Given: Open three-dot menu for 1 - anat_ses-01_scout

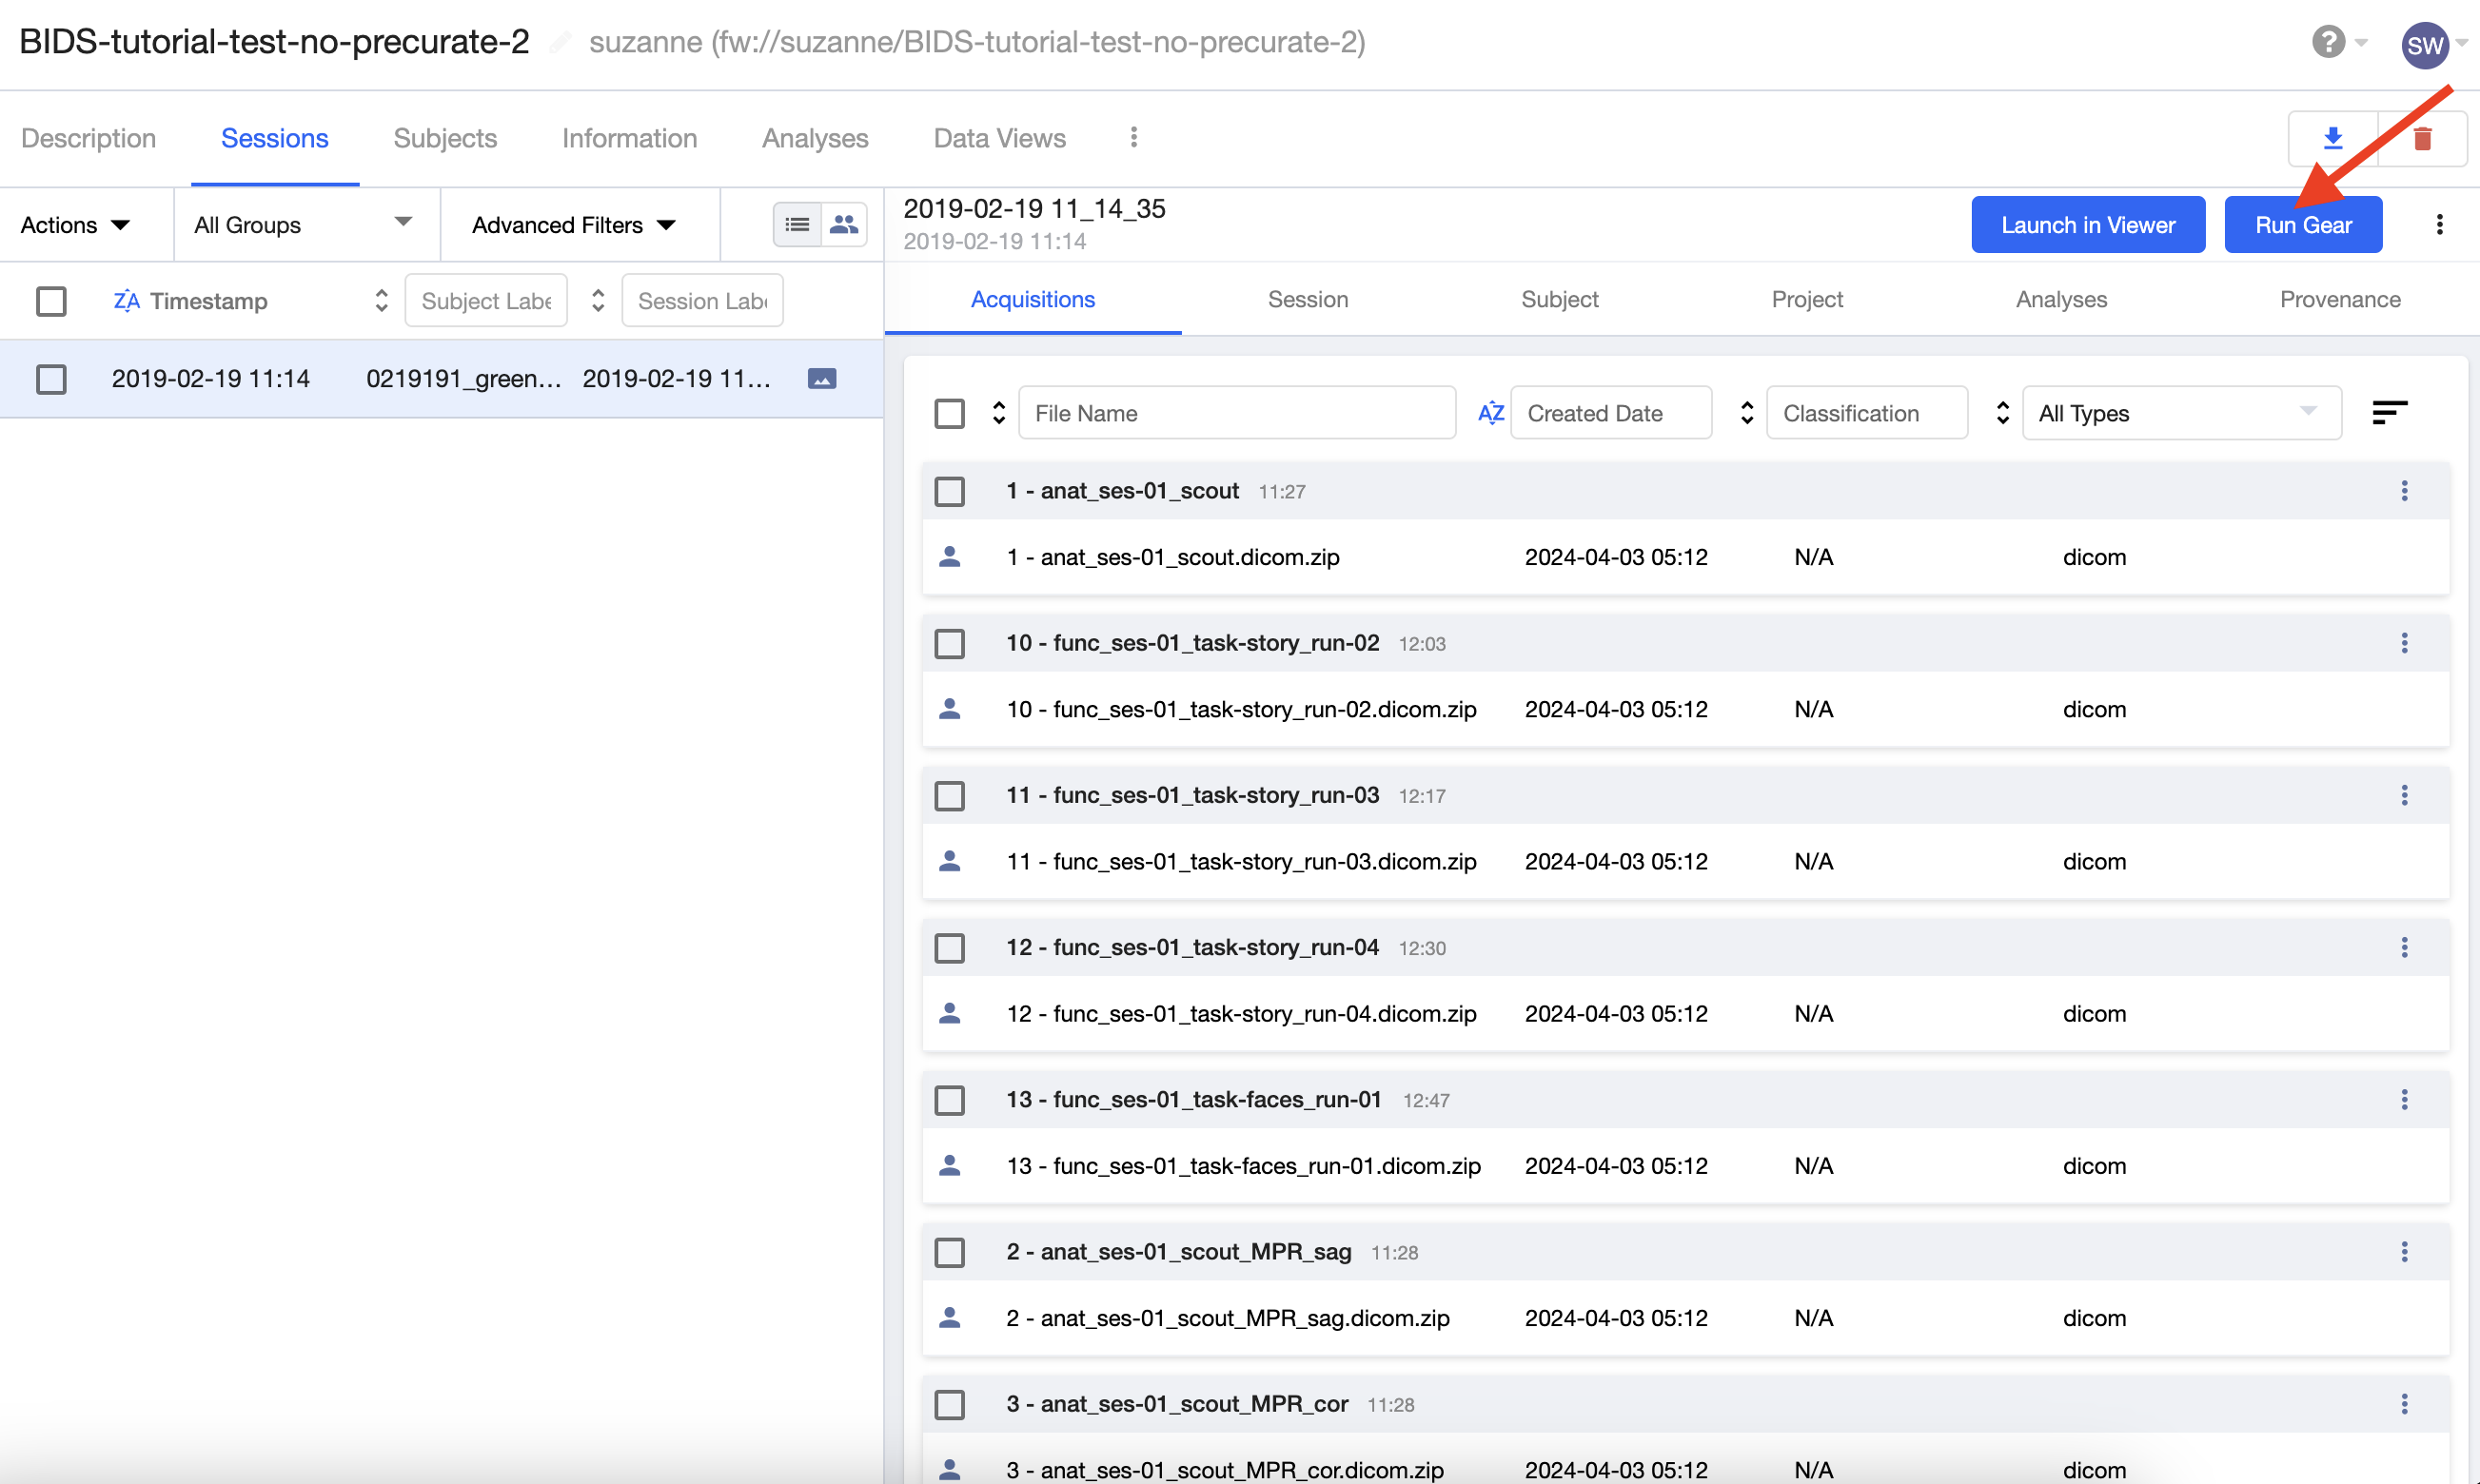Looking at the screenshot, I should pos(2404,490).
